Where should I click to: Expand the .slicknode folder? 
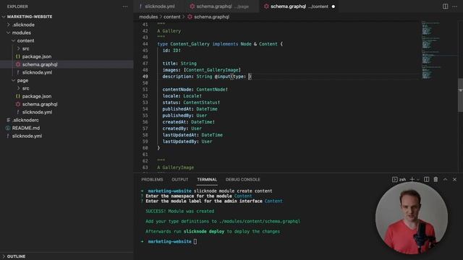pos(24,25)
